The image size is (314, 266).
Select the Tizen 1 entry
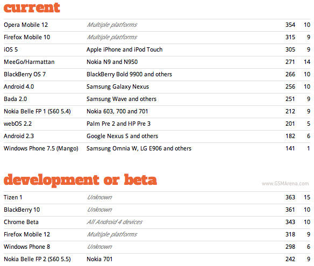click(13, 198)
